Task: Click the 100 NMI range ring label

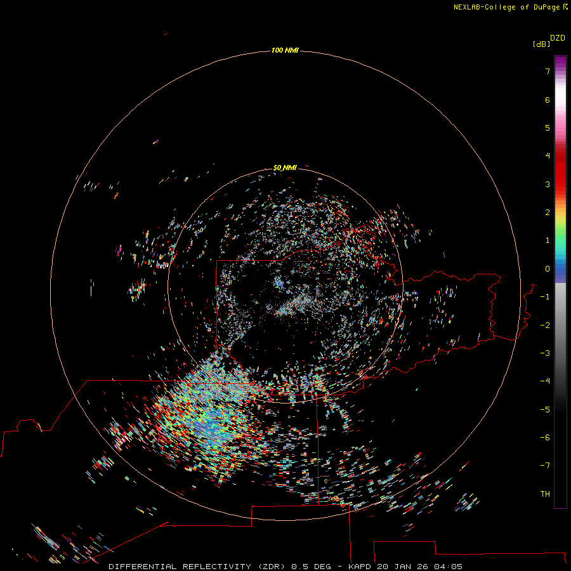Action: [x=285, y=50]
